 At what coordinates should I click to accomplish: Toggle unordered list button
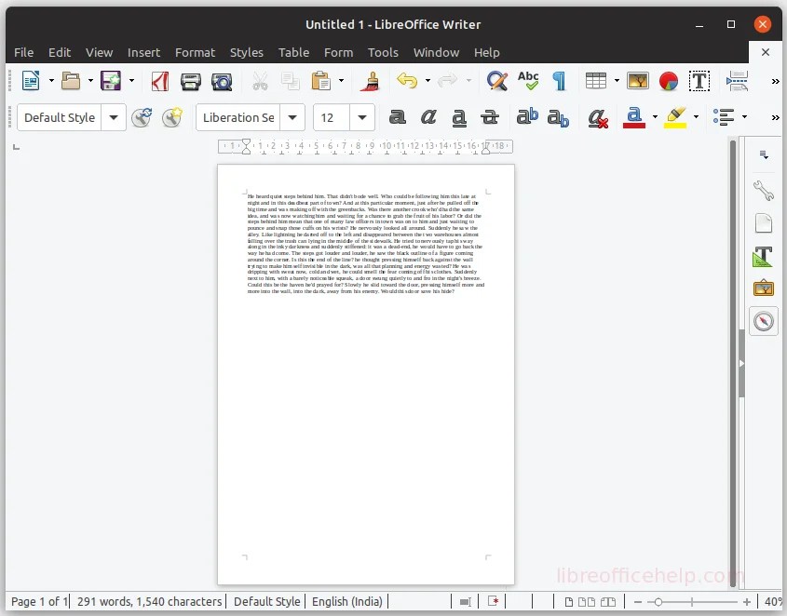(x=724, y=117)
